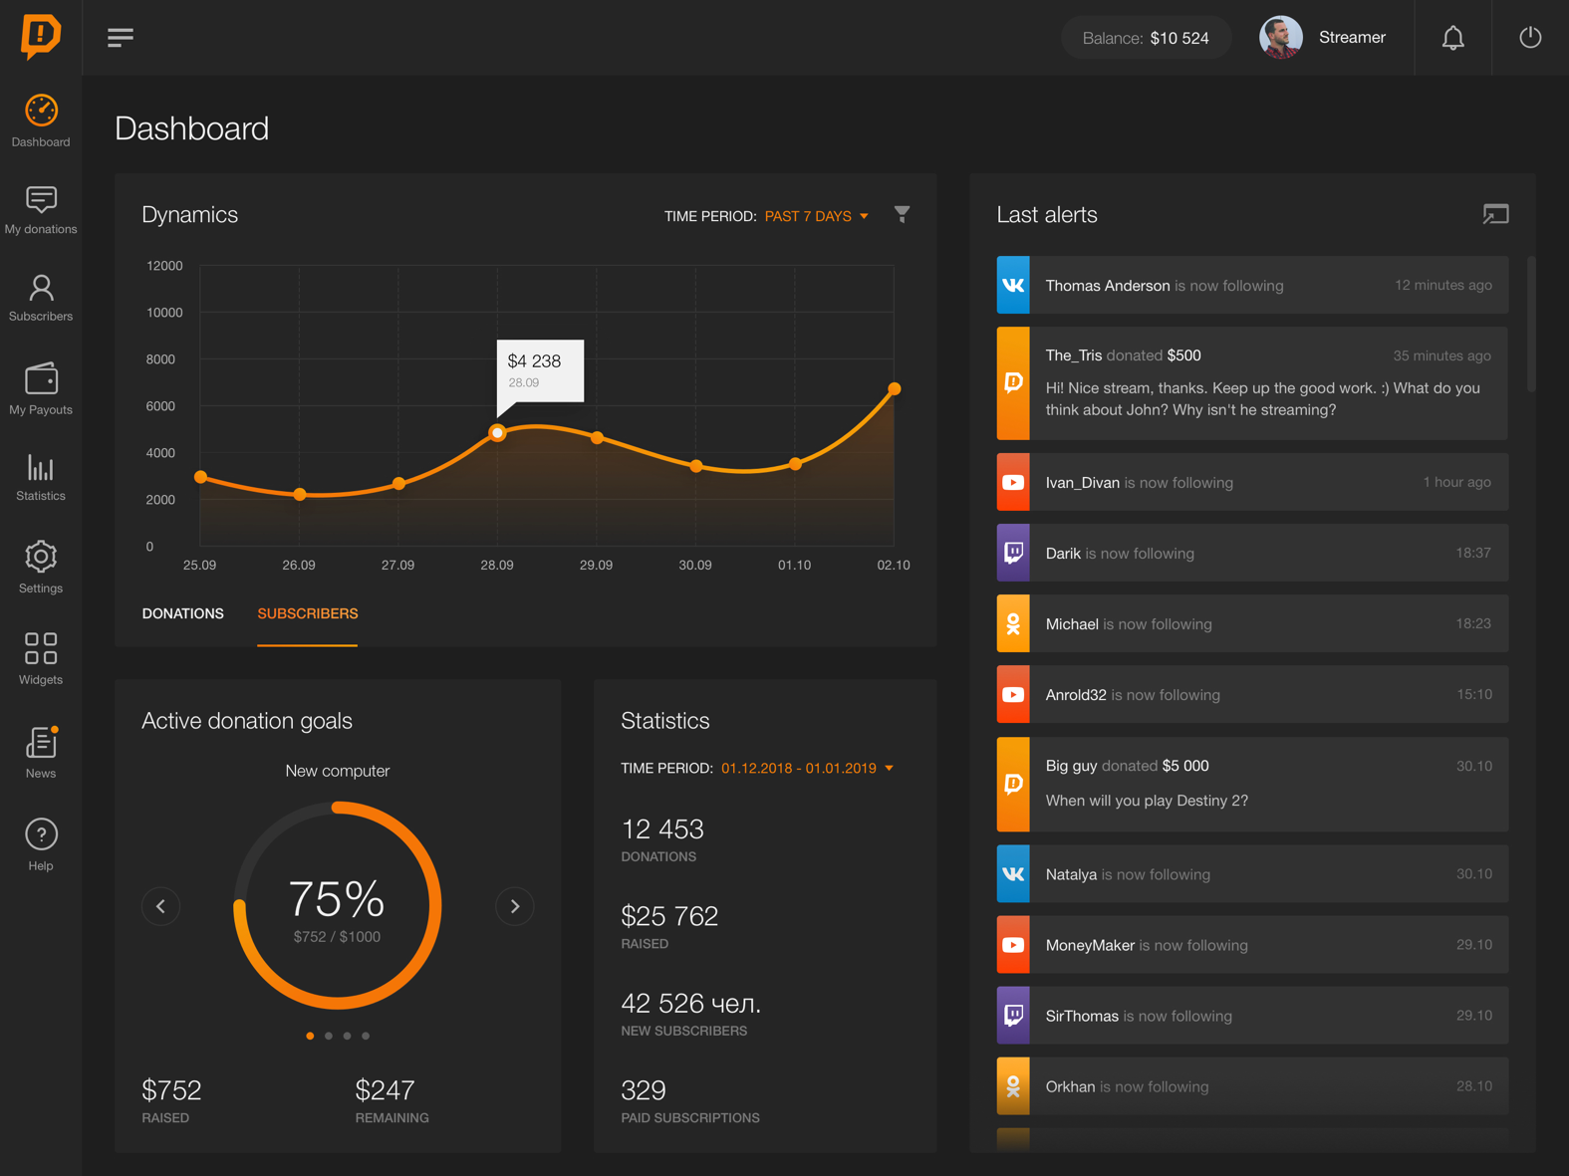Switch to the Donations tab
Viewport: 1569px width, 1176px height.
(183, 613)
